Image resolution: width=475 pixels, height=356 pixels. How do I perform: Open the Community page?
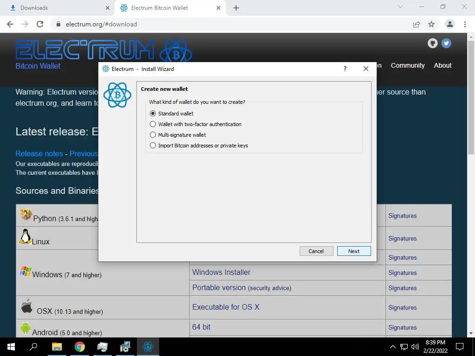point(408,65)
